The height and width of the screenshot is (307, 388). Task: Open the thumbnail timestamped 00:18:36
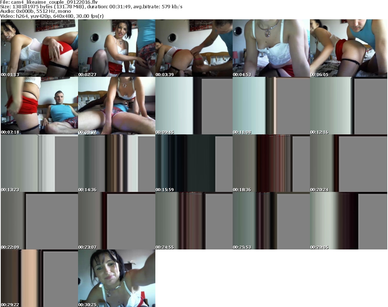pos(271,163)
